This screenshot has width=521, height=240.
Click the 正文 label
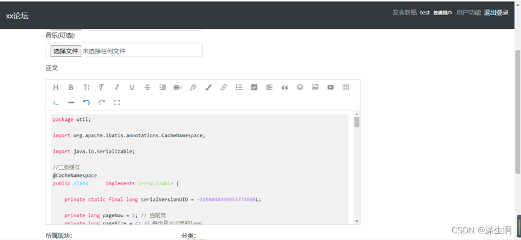pos(52,68)
